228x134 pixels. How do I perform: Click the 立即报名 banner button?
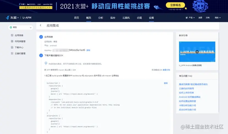(x=175, y=5)
